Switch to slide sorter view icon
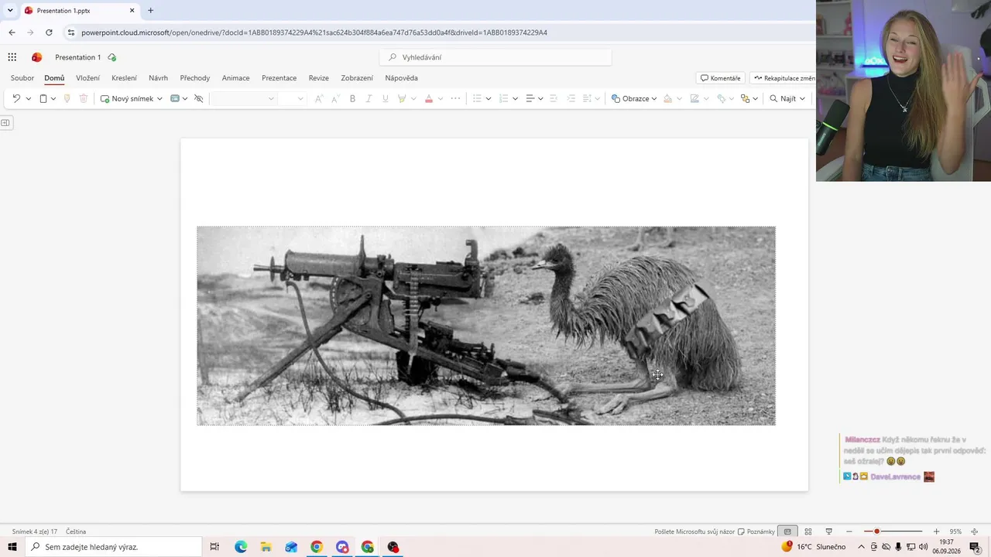The height and width of the screenshot is (557, 991). 808,531
